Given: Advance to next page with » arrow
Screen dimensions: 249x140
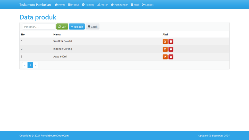Looking at the screenshot, I should coord(36,65).
